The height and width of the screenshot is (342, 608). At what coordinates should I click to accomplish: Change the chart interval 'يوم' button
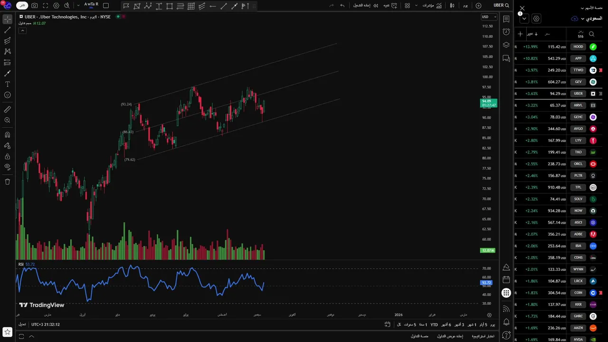465,6
